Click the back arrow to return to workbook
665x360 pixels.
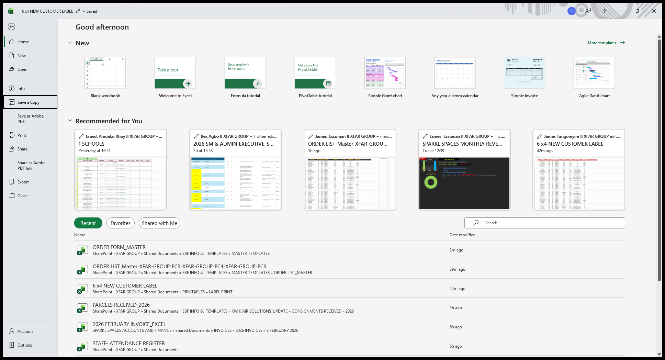[x=12, y=27]
